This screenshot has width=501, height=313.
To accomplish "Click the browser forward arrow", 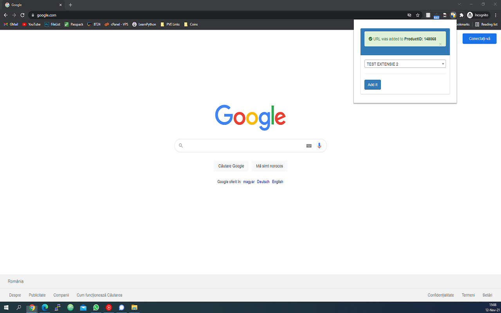I will [x=14, y=15].
